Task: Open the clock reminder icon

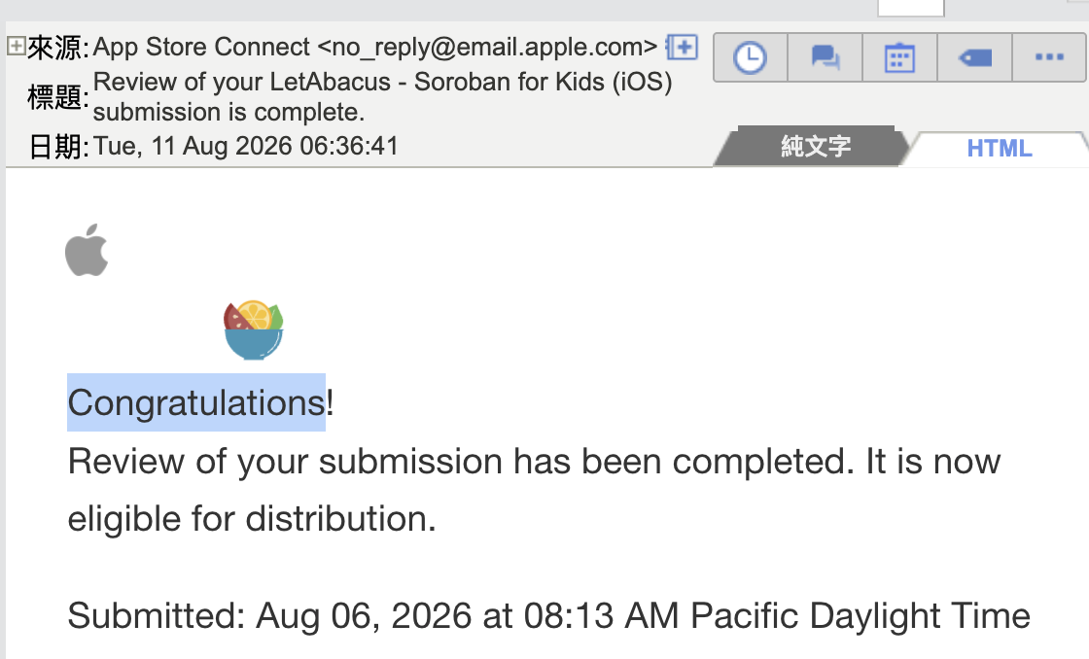Action: 750,57
